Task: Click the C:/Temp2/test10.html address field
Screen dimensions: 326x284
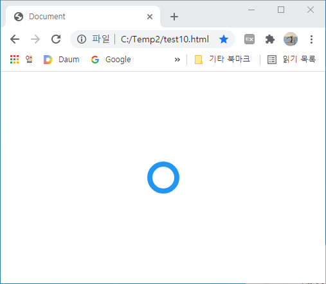Action: pos(165,39)
